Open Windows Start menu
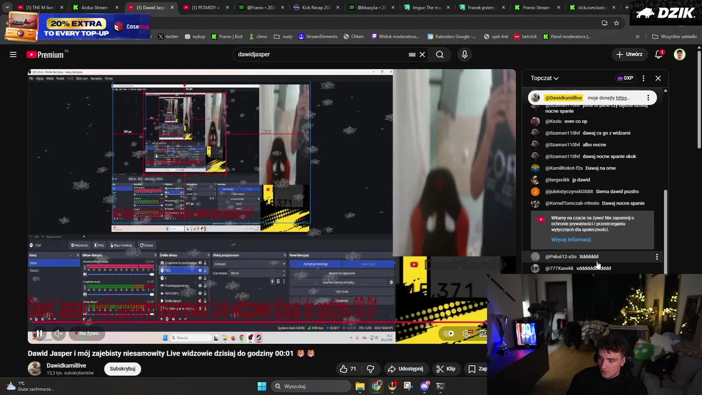 (x=262, y=386)
